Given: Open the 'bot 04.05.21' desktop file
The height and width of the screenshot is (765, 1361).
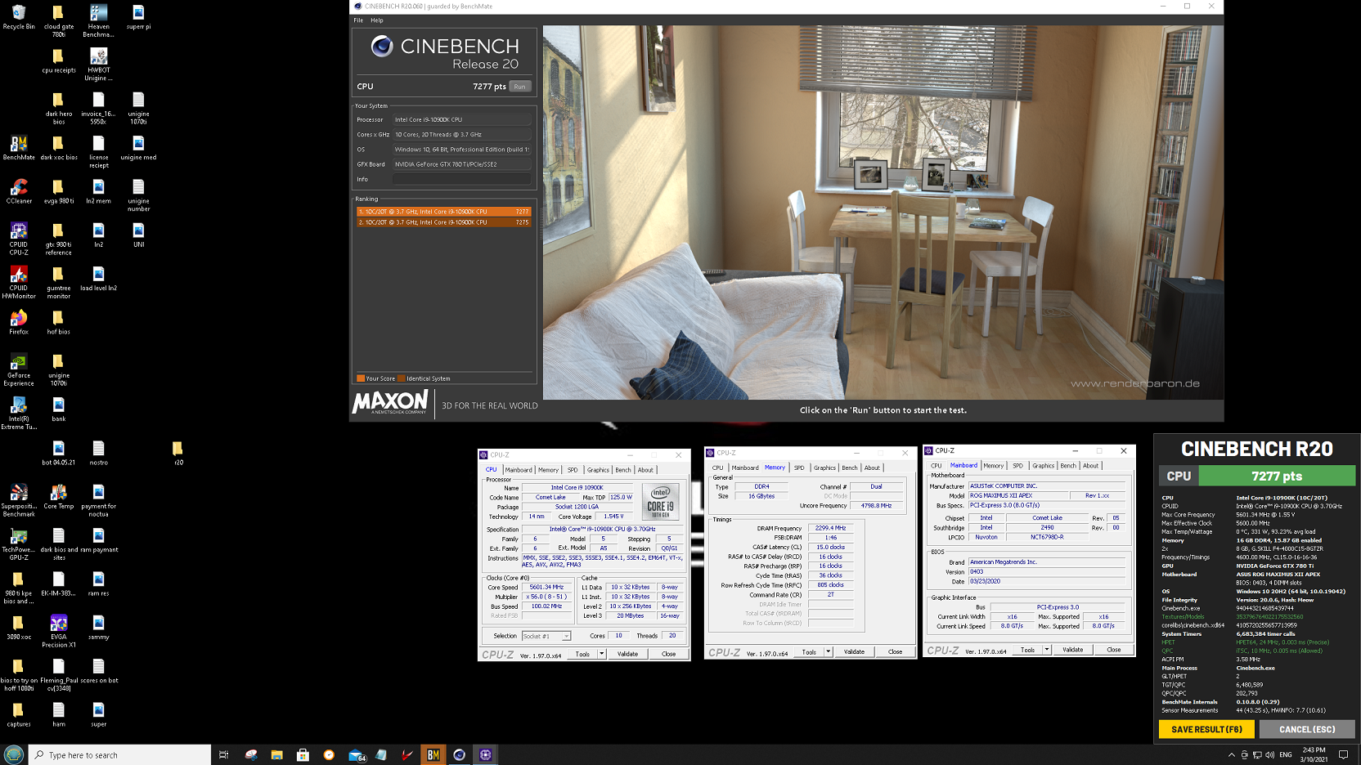Looking at the screenshot, I should coord(59,454).
